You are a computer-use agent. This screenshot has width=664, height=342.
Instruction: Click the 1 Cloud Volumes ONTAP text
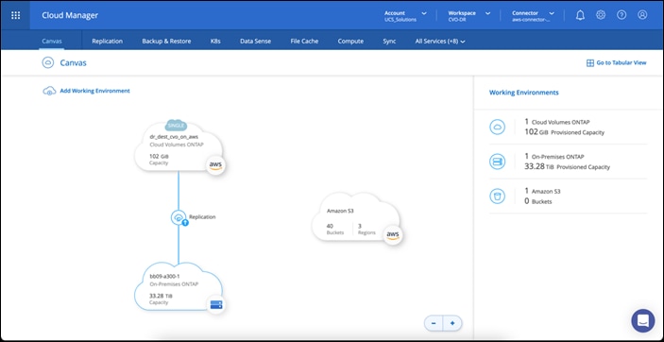pyautogui.click(x=557, y=122)
